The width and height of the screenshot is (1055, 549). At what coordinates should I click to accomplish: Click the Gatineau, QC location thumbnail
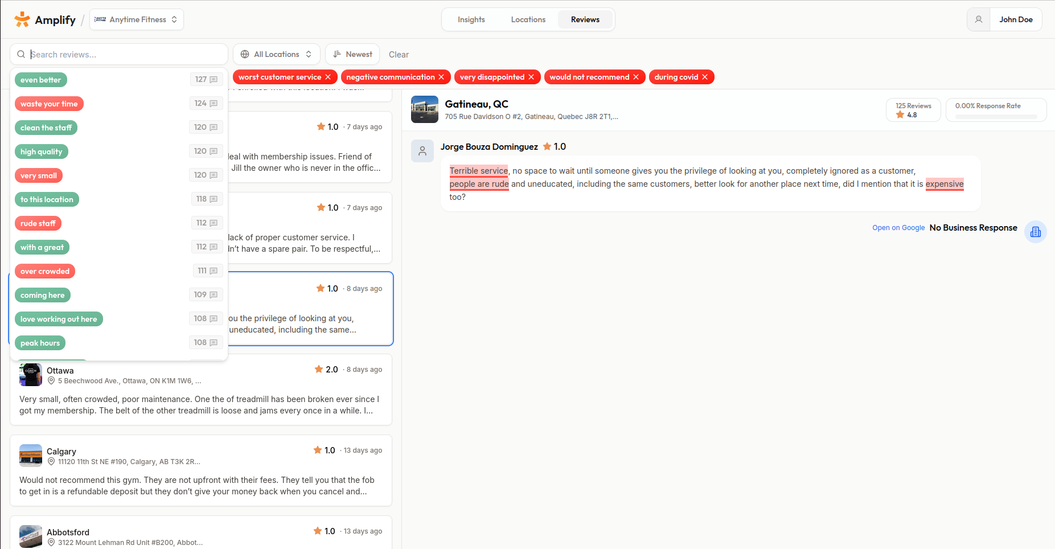coord(425,109)
